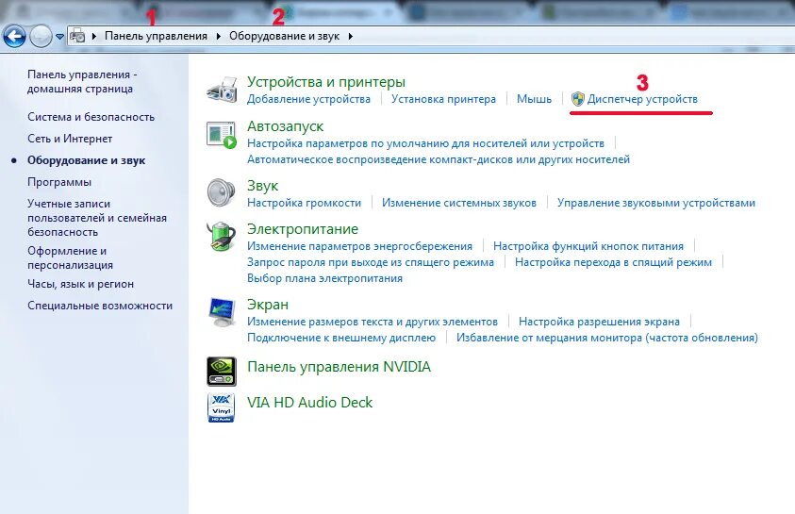Open the NVIDIA control panel icon

click(x=222, y=372)
